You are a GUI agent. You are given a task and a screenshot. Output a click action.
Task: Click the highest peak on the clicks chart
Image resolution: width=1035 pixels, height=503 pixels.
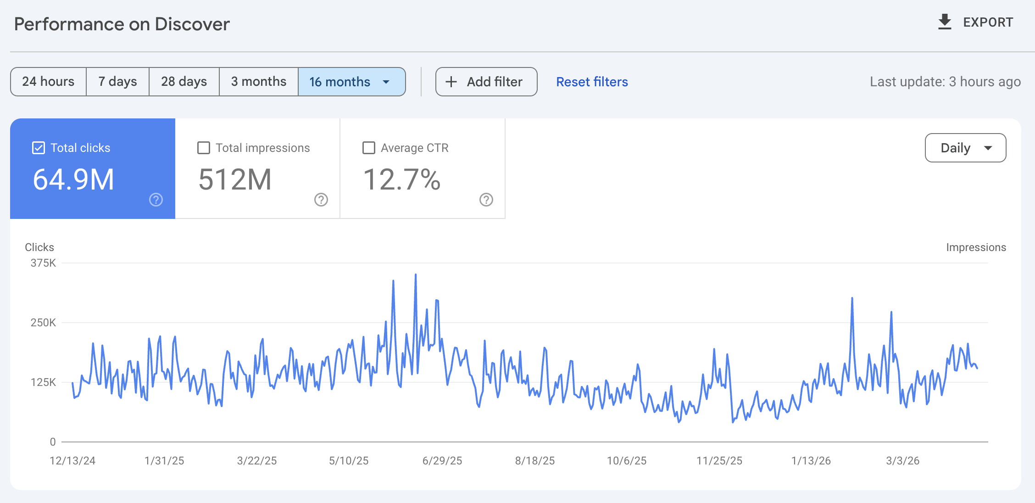click(x=416, y=274)
